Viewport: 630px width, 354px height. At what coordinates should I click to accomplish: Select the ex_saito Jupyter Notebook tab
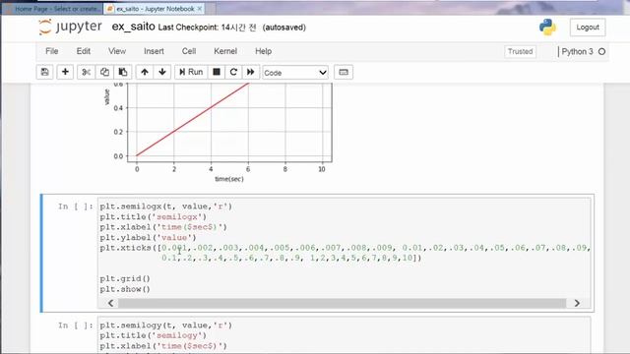click(155, 9)
